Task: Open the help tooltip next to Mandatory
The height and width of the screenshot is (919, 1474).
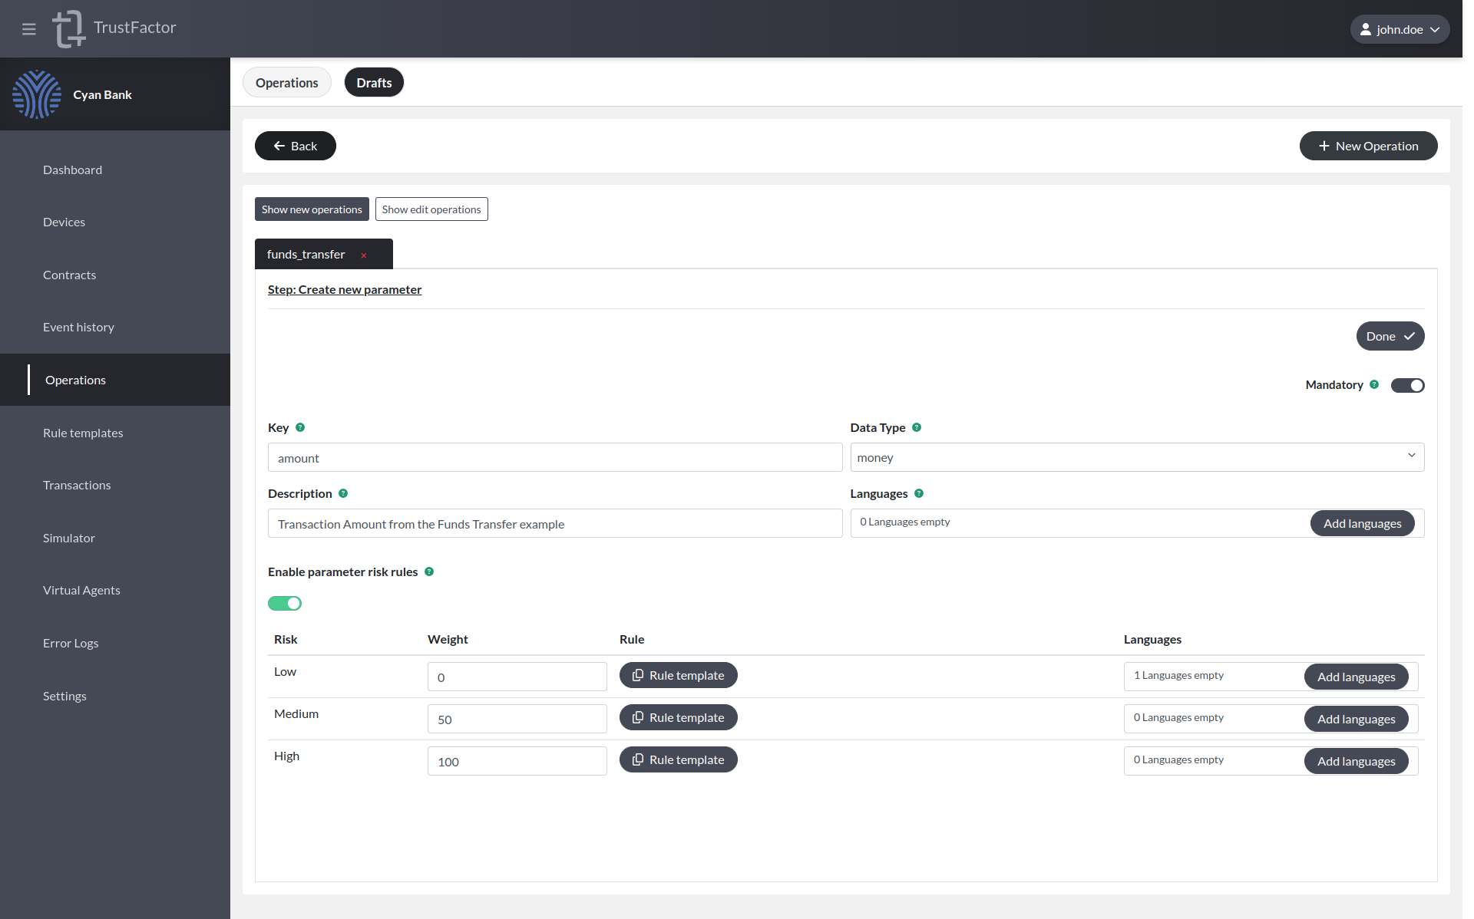Action: (x=1373, y=384)
